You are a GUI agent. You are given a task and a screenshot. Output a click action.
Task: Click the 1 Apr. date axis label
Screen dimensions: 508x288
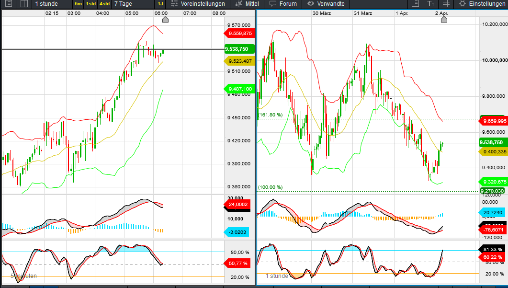pos(402,13)
